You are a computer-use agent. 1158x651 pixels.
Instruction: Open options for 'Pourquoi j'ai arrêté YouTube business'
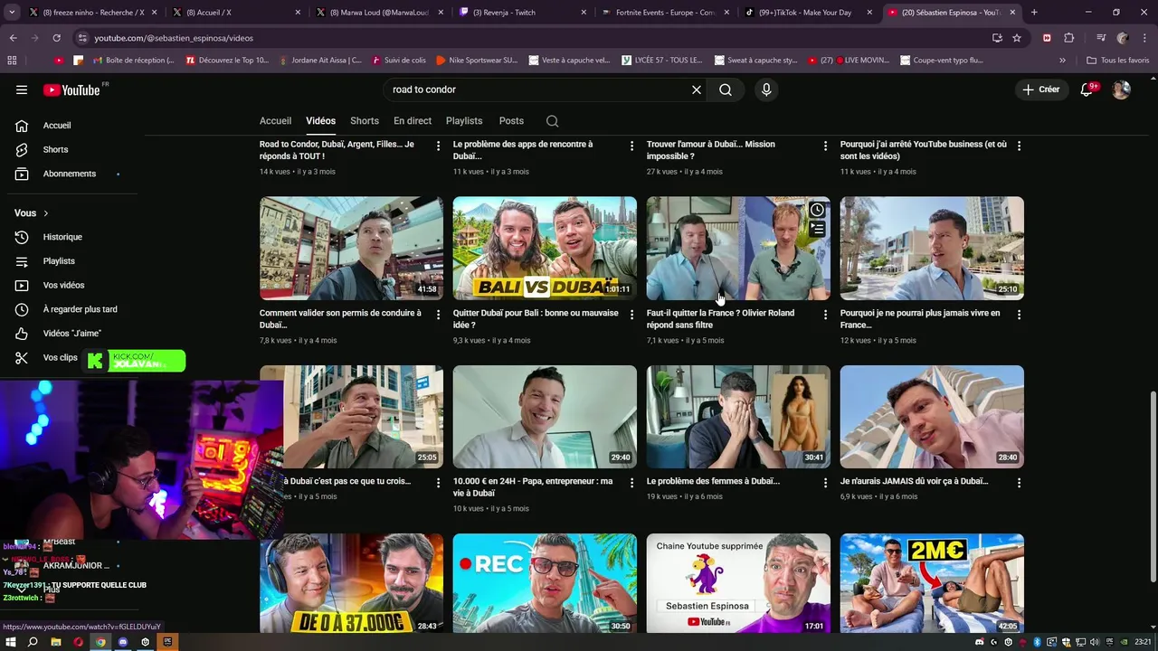click(x=1019, y=146)
